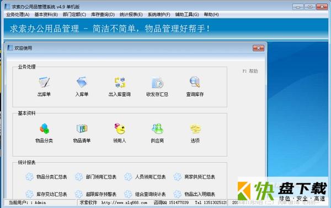Screen dimensions: 331x208
Task: Open the 组合查询统计表 report link
Action: click(151, 194)
